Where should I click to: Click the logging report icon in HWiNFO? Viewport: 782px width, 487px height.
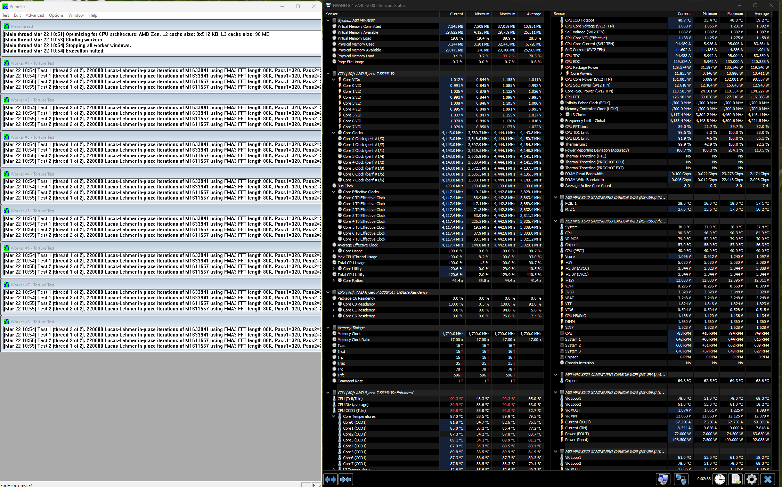pyautogui.click(x=736, y=479)
